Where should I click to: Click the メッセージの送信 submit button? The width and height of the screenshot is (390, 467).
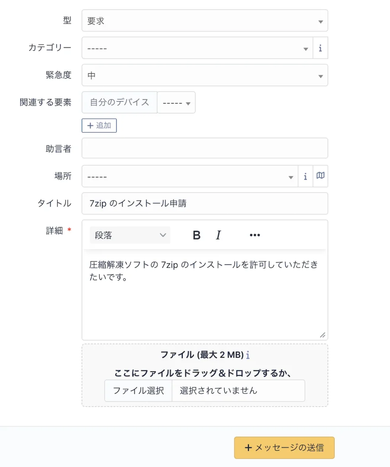284,448
